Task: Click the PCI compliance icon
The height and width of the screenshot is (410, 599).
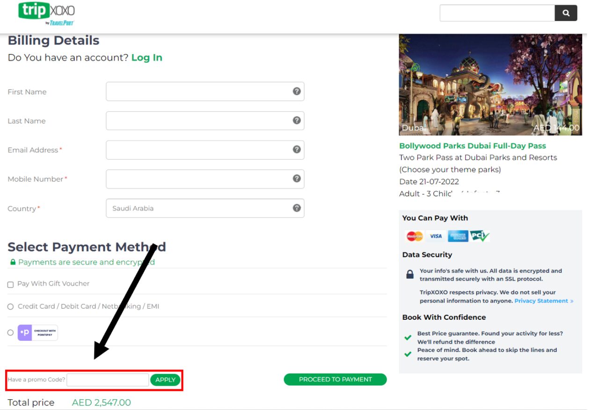Action: point(480,236)
